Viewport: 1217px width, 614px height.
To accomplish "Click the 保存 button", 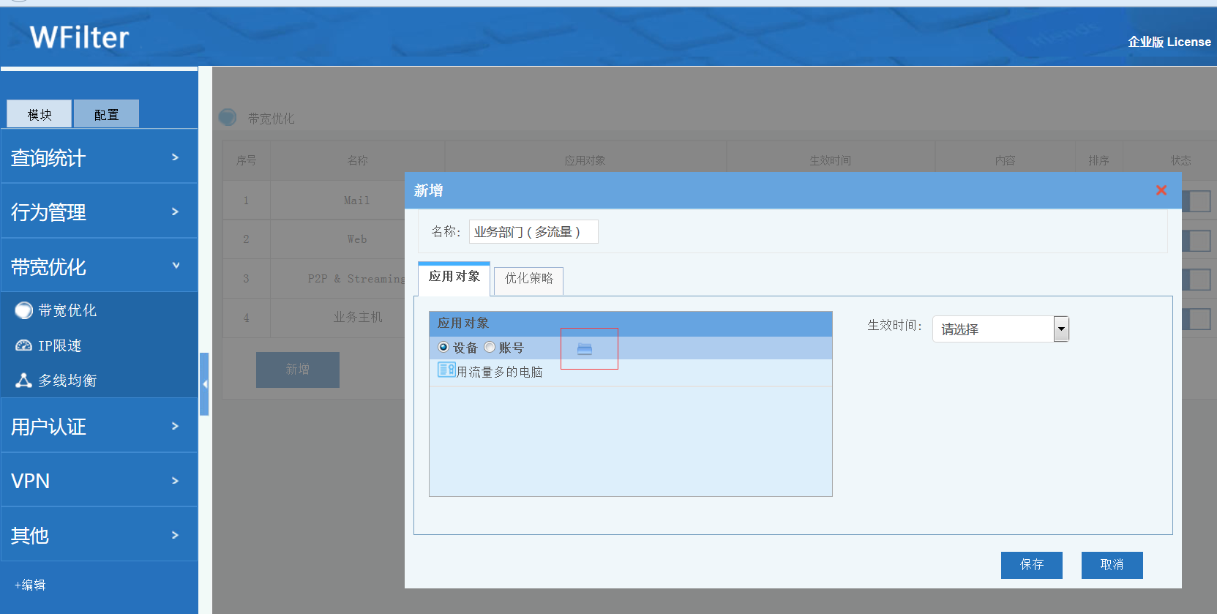I will coord(1031,565).
